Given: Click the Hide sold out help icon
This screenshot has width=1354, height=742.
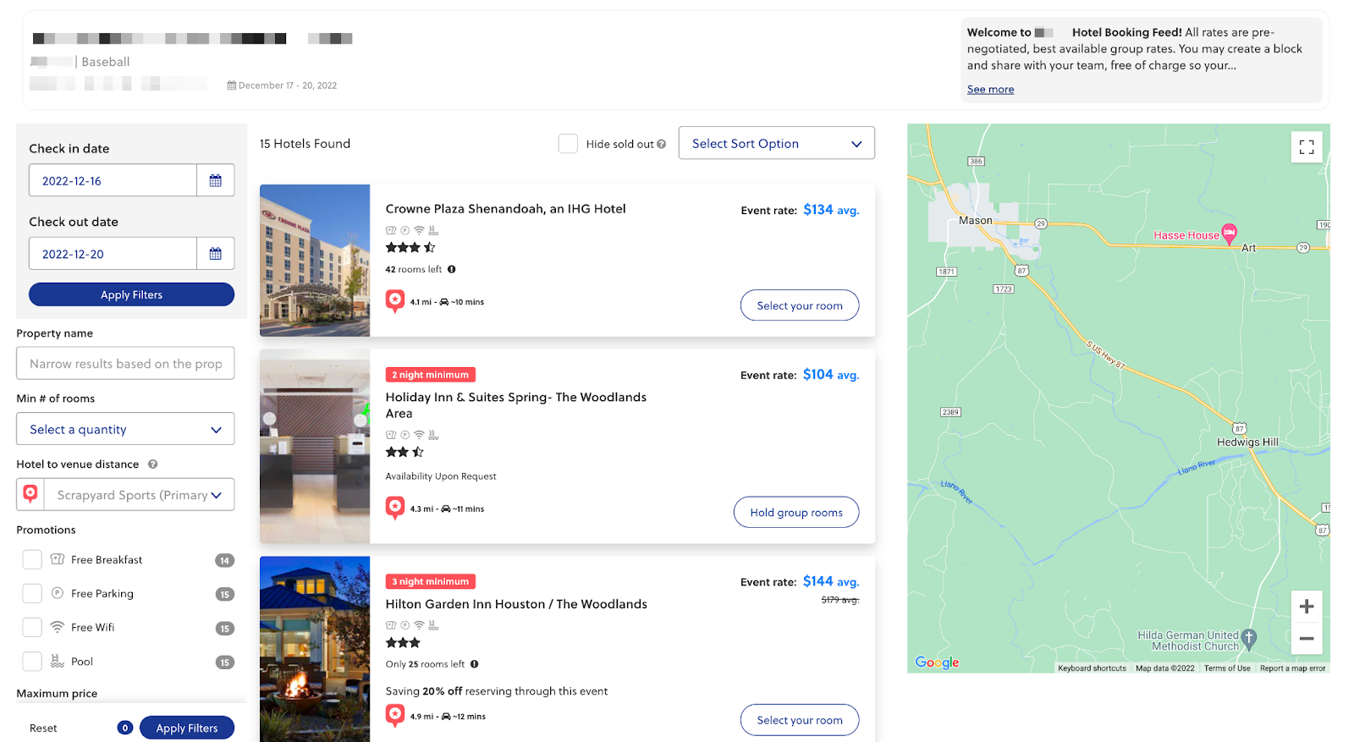Looking at the screenshot, I should [662, 145].
